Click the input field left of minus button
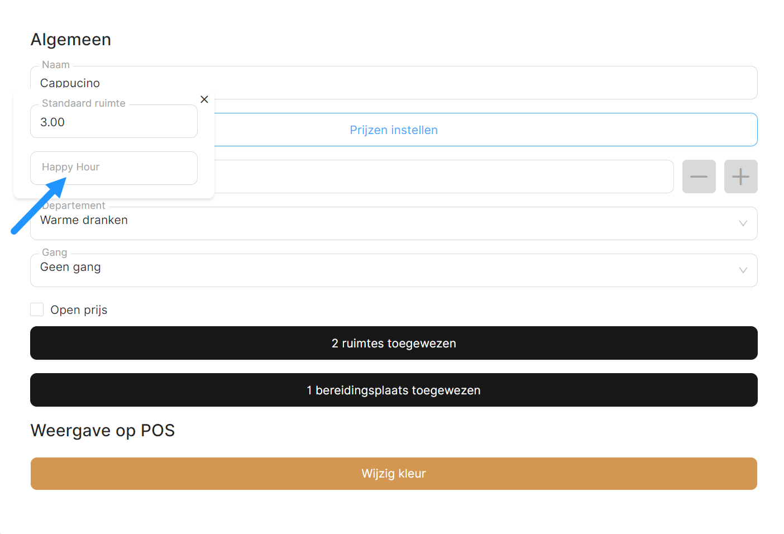 (x=443, y=177)
